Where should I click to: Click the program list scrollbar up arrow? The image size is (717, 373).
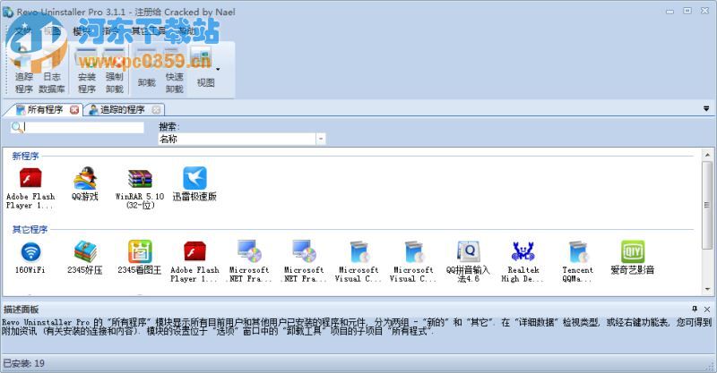pyautogui.click(x=707, y=155)
